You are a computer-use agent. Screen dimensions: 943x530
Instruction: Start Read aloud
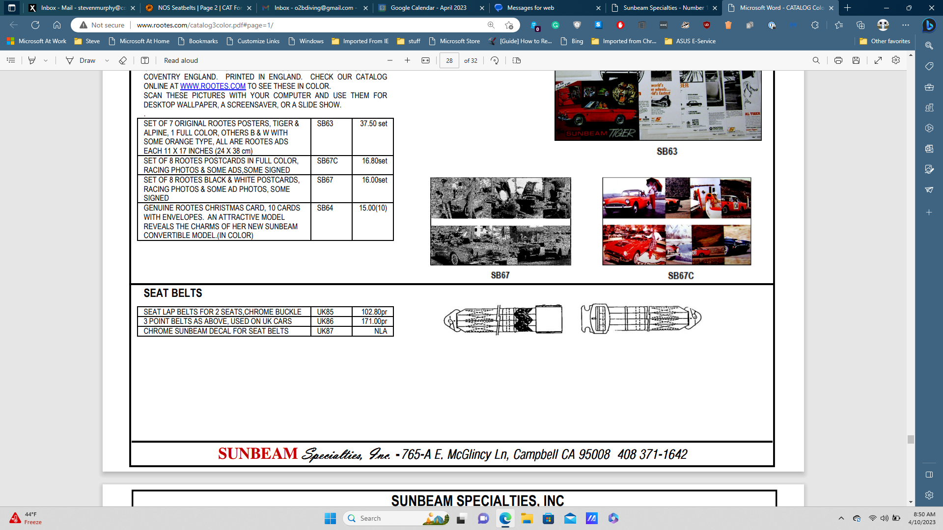click(181, 60)
